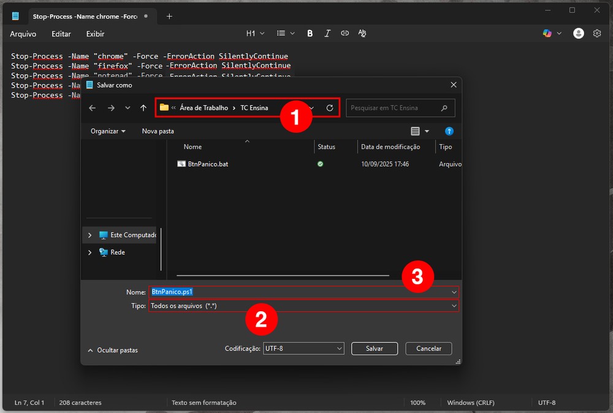
Task: Click the horizontal scrollbar in file list
Action: tap(283, 276)
